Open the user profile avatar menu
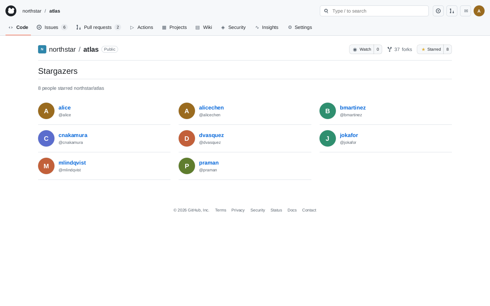This screenshot has width=490, height=306. point(479,11)
